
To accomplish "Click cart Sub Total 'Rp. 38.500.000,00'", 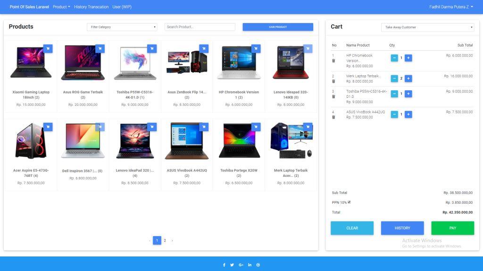I will coord(458,192).
